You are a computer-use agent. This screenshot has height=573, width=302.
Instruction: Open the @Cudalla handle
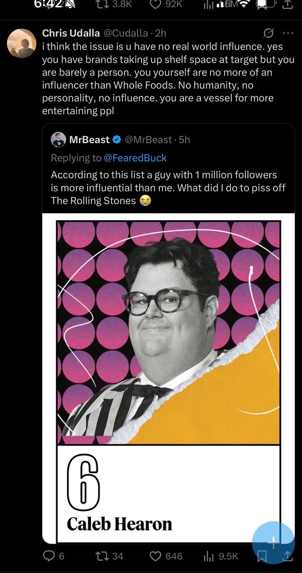pos(126,33)
